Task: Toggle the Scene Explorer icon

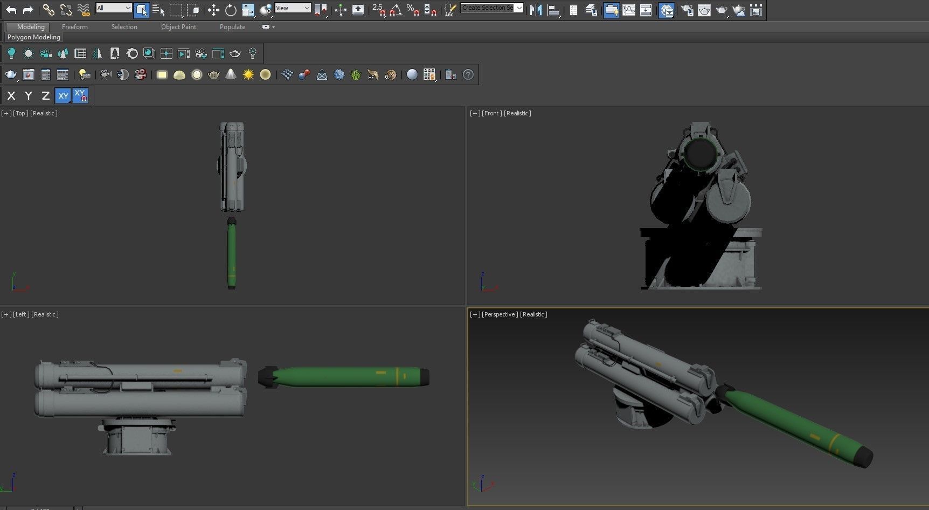Action: [x=574, y=10]
